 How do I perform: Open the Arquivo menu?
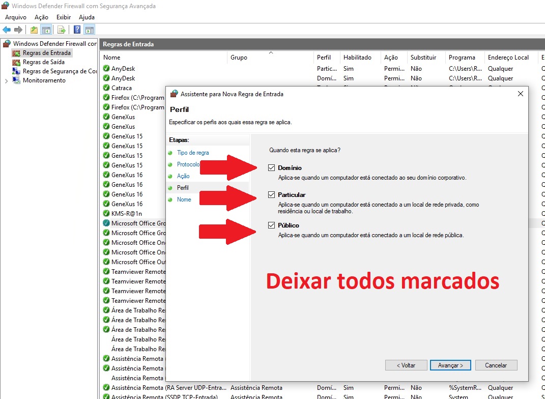coord(16,17)
